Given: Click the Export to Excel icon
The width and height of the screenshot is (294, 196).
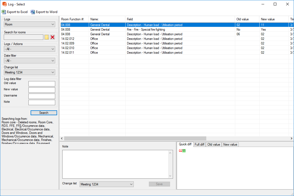Looking at the screenshot, I should point(4,12).
